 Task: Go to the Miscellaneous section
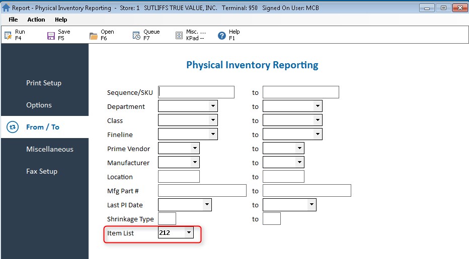(50, 149)
